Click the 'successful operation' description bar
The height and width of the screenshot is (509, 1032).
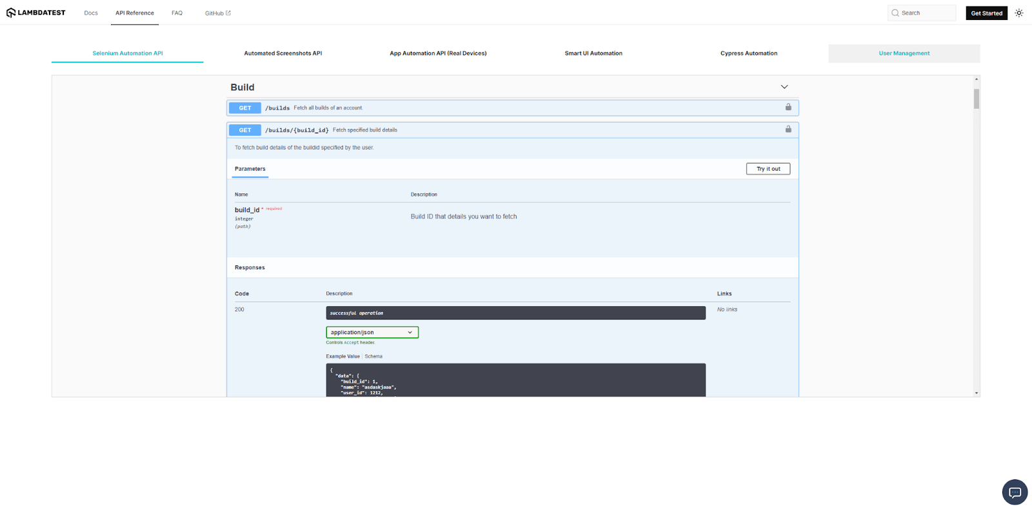pyautogui.click(x=515, y=313)
